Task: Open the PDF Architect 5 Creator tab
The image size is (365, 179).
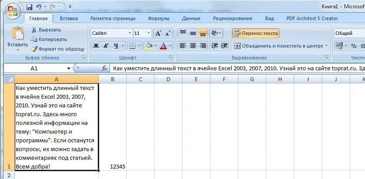Action: click(312, 19)
